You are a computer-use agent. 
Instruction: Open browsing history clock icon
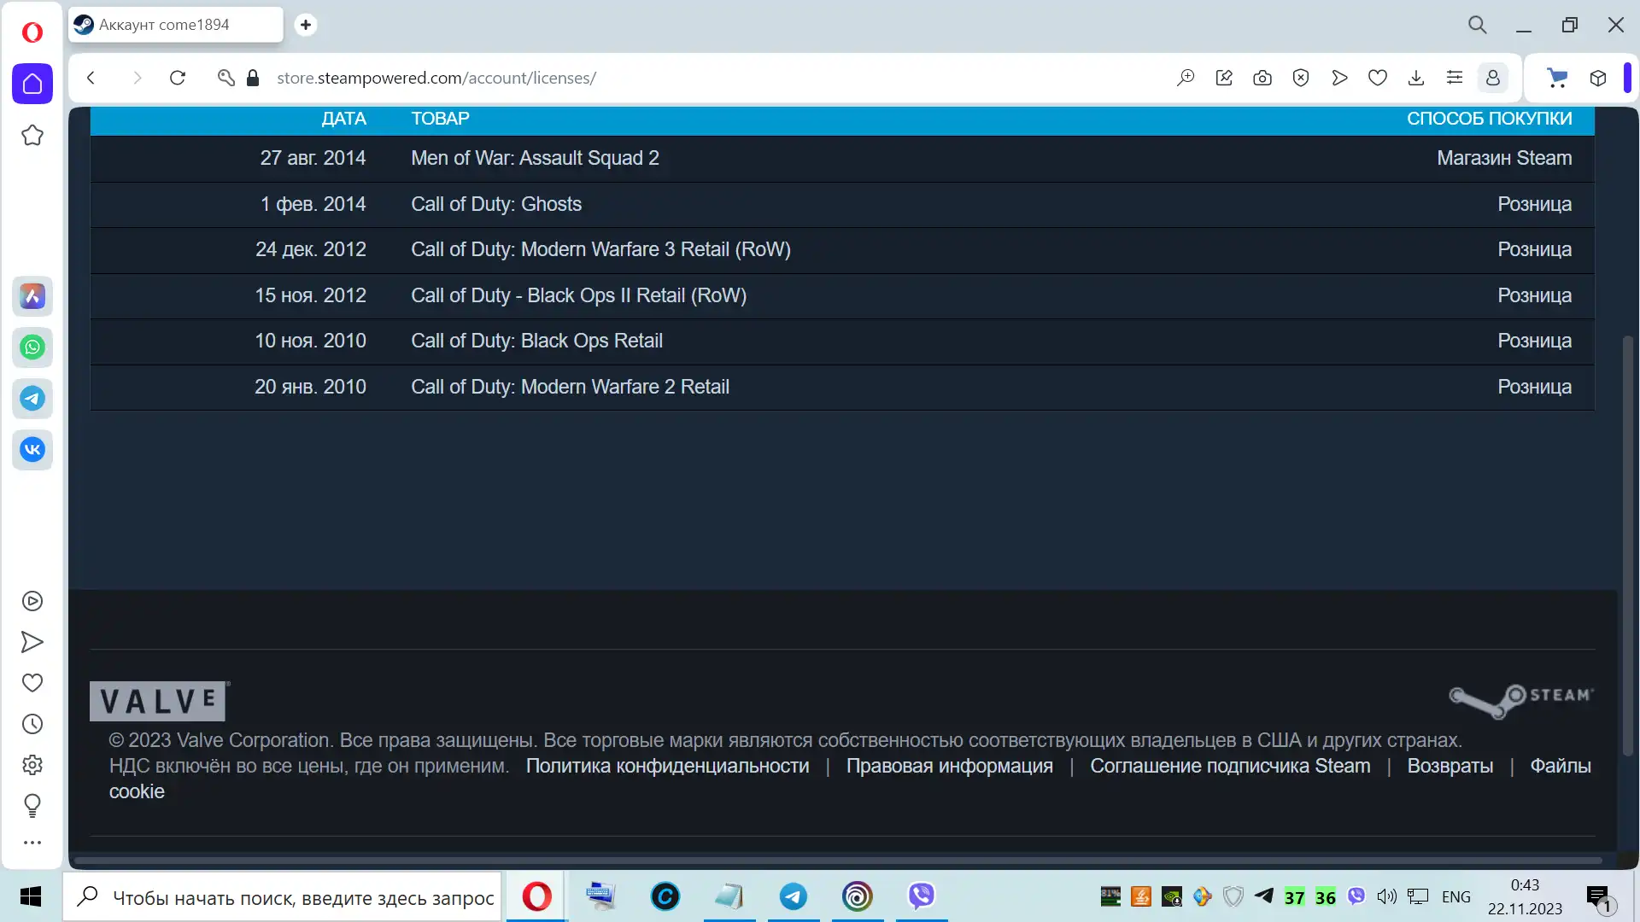tap(32, 724)
